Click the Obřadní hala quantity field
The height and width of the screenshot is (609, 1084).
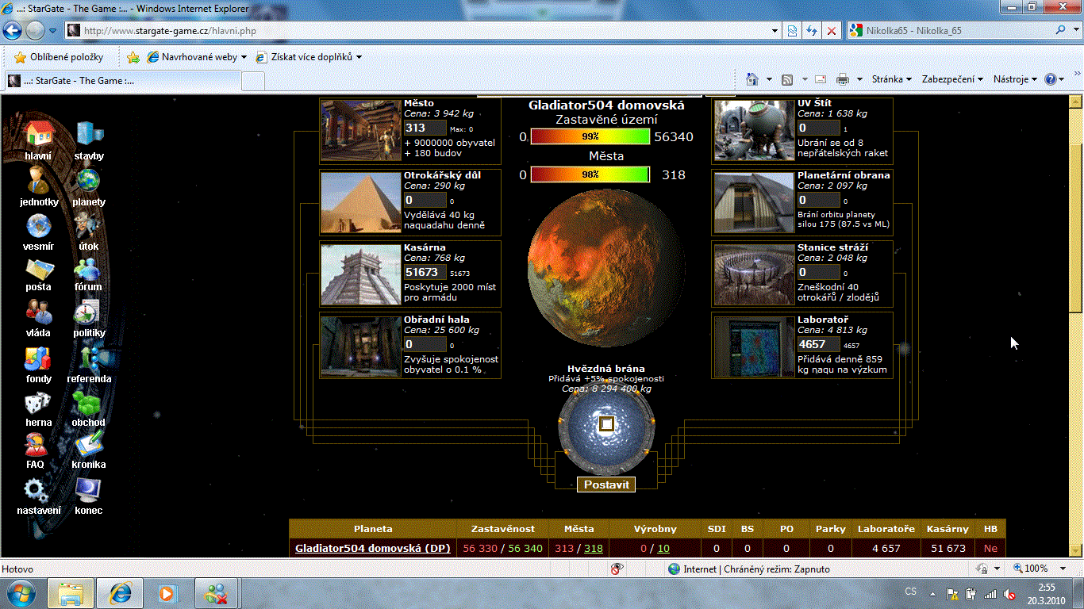click(x=425, y=344)
